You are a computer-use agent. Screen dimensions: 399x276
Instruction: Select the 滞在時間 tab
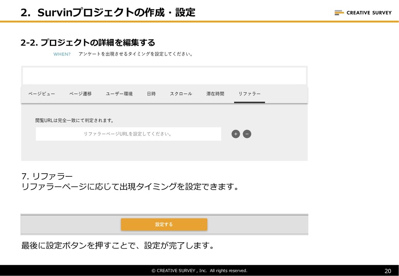pyautogui.click(x=215, y=94)
